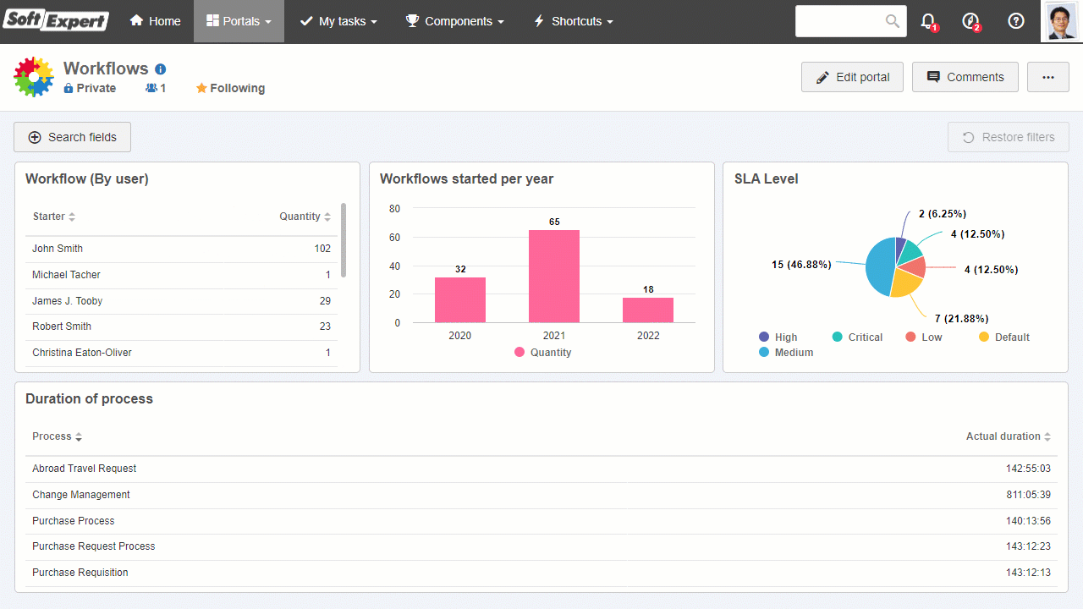Toggle the High legend entry

[778, 337]
